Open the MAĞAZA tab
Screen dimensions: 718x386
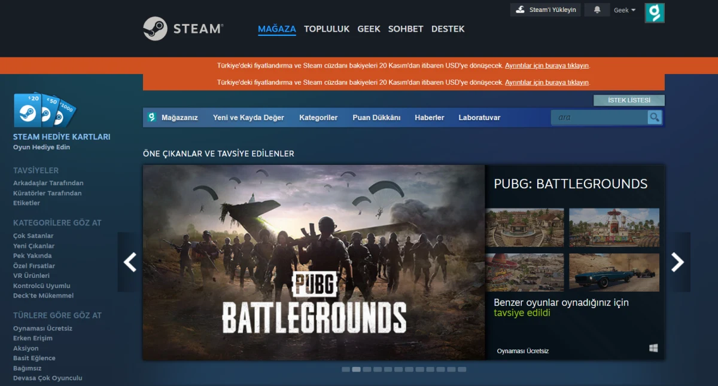click(277, 29)
